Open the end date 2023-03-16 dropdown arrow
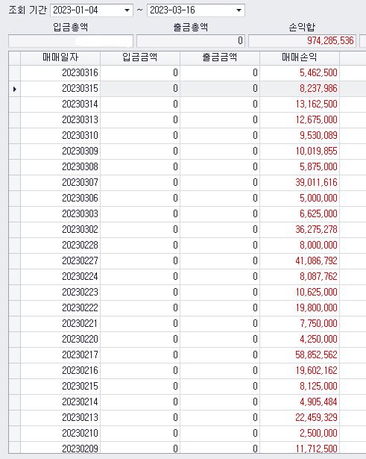The height and width of the screenshot is (459, 366). click(239, 10)
